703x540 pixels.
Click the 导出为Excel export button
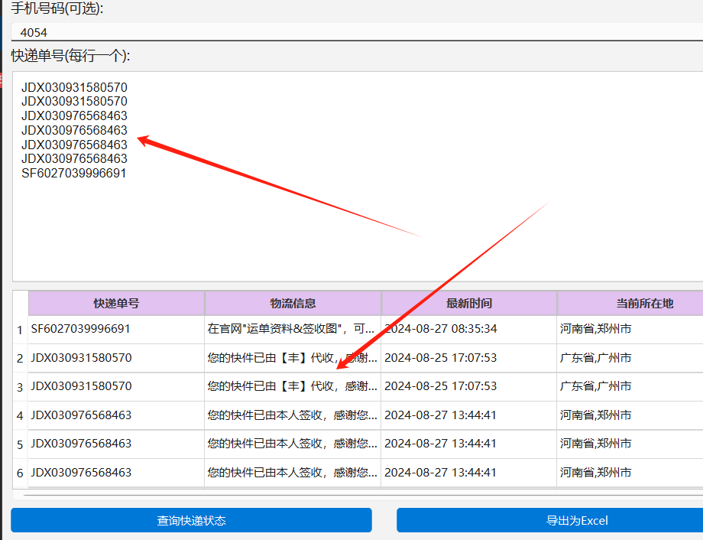pos(550,520)
